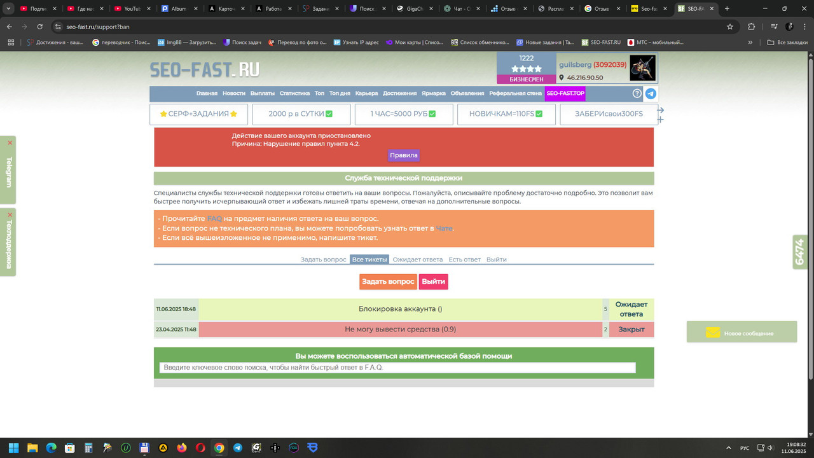The image size is (814, 458).
Task: Open the tab search dropdown arrow
Action: pos(8,8)
